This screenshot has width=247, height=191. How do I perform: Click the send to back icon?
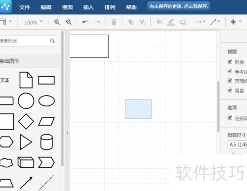(142, 22)
